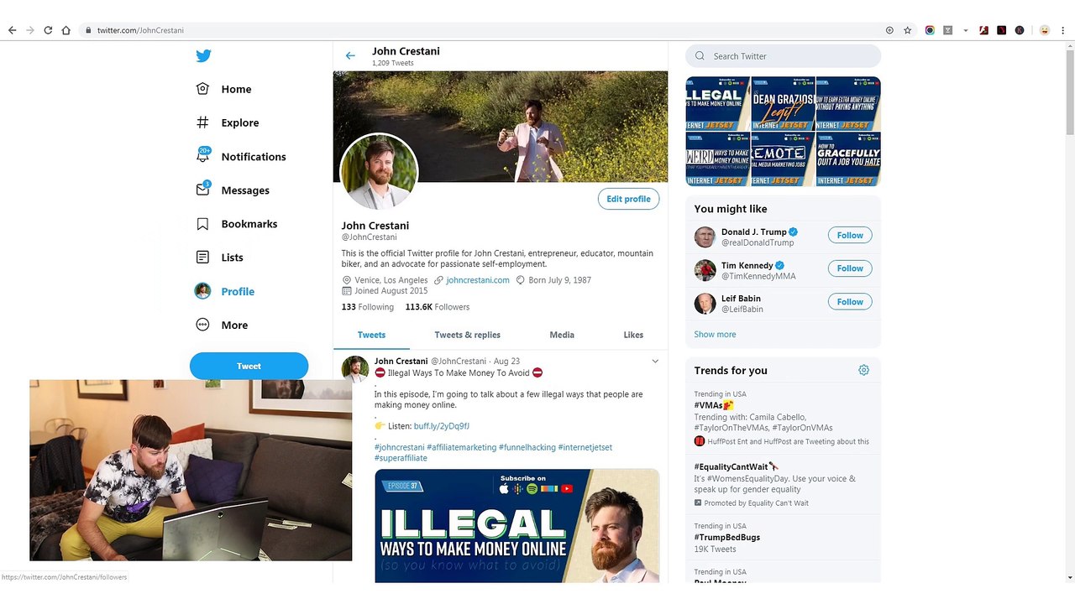1075x604 pixels.
Task: Click into Search Twitter field
Action: [x=783, y=56]
